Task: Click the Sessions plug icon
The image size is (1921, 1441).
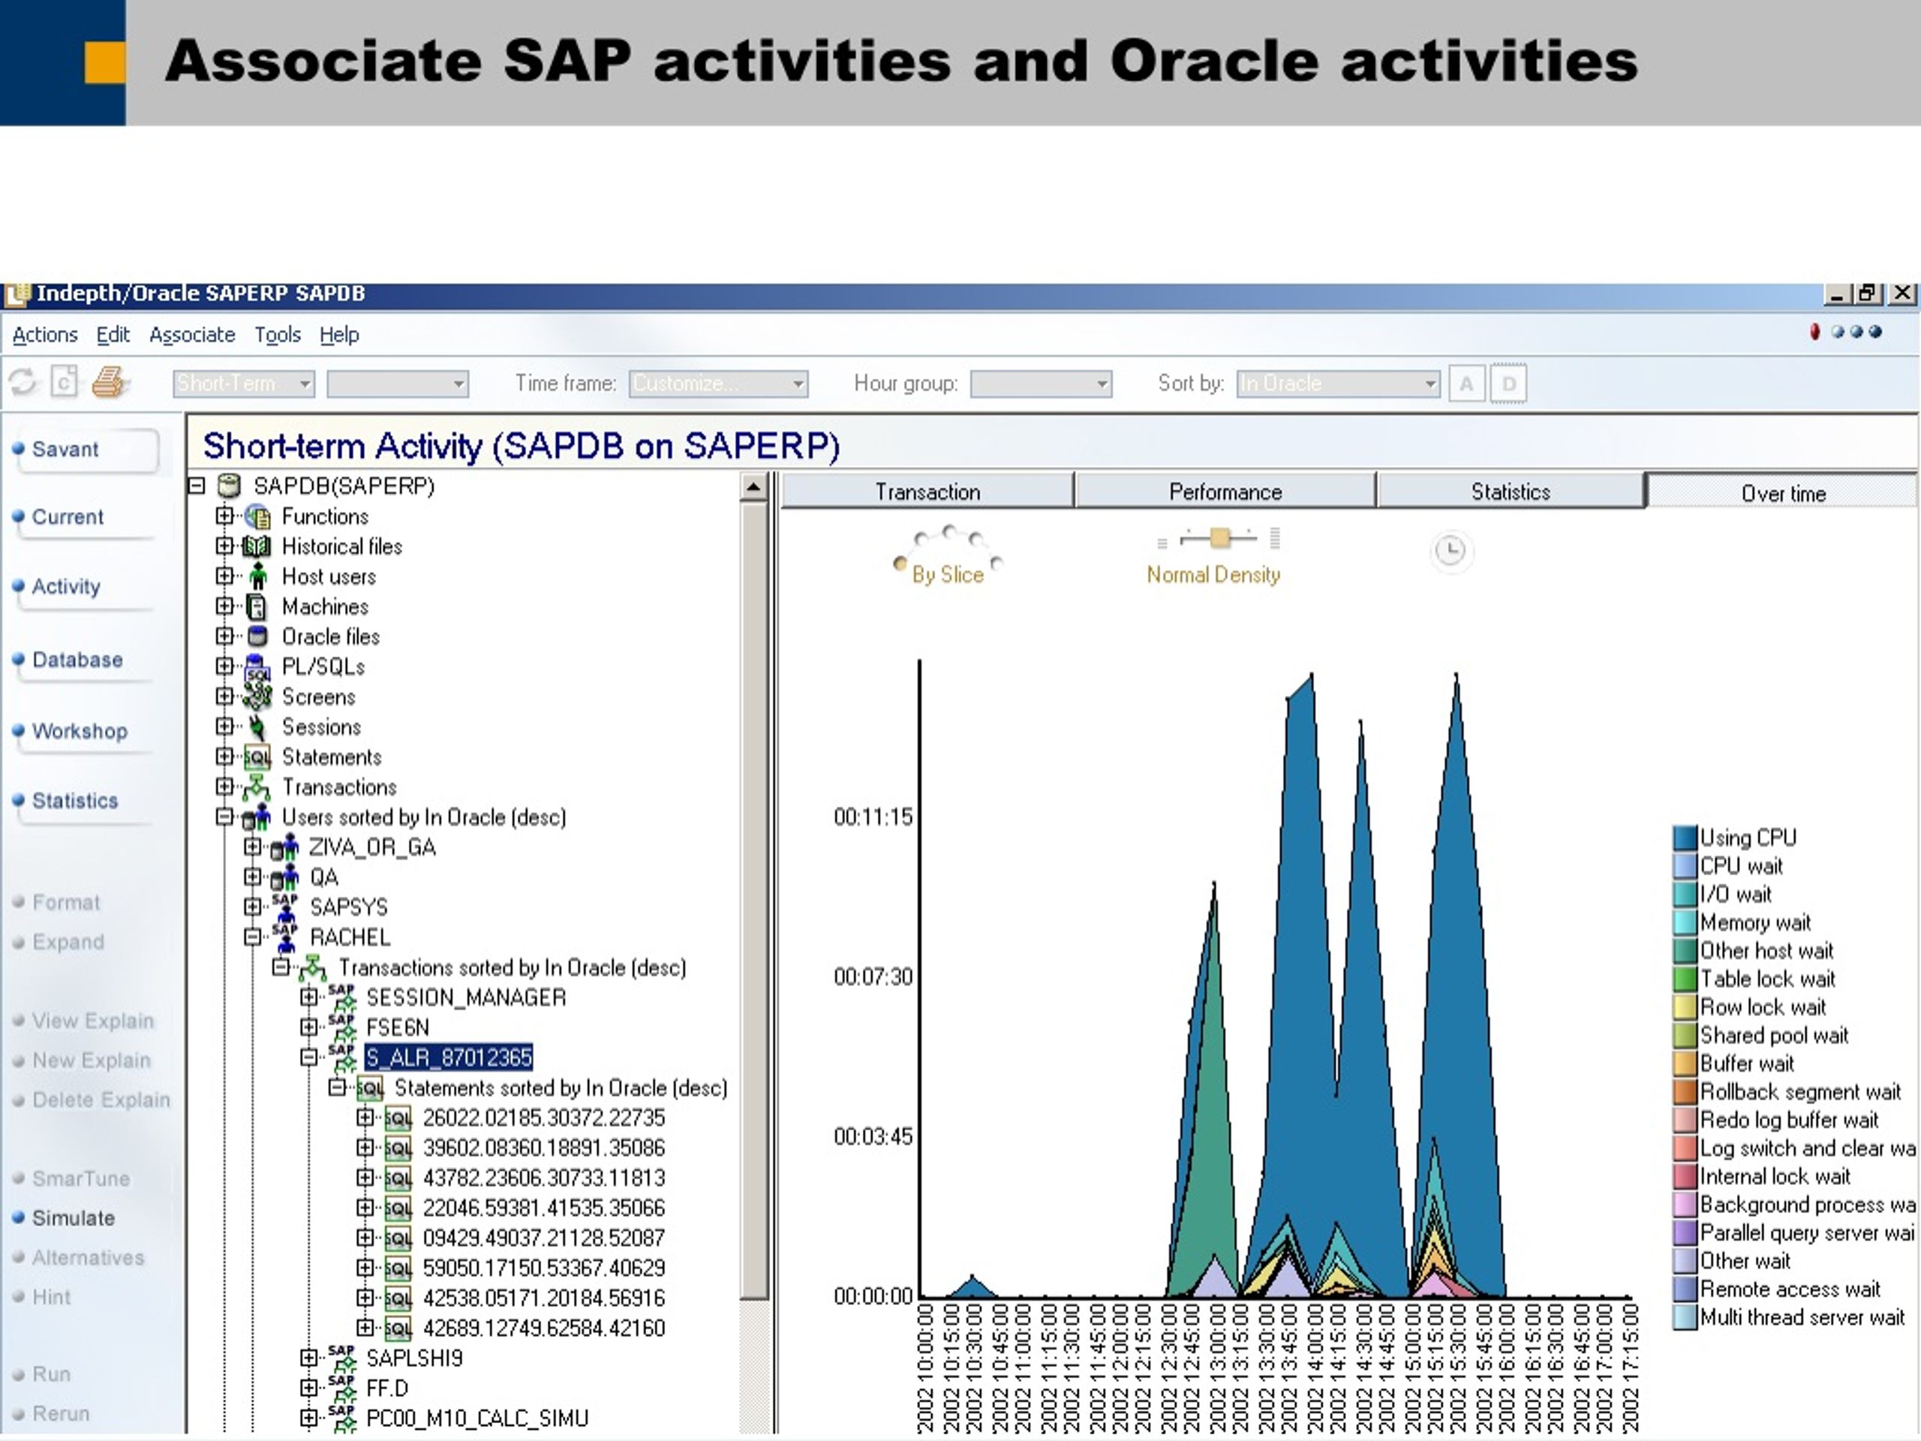Action: [257, 727]
